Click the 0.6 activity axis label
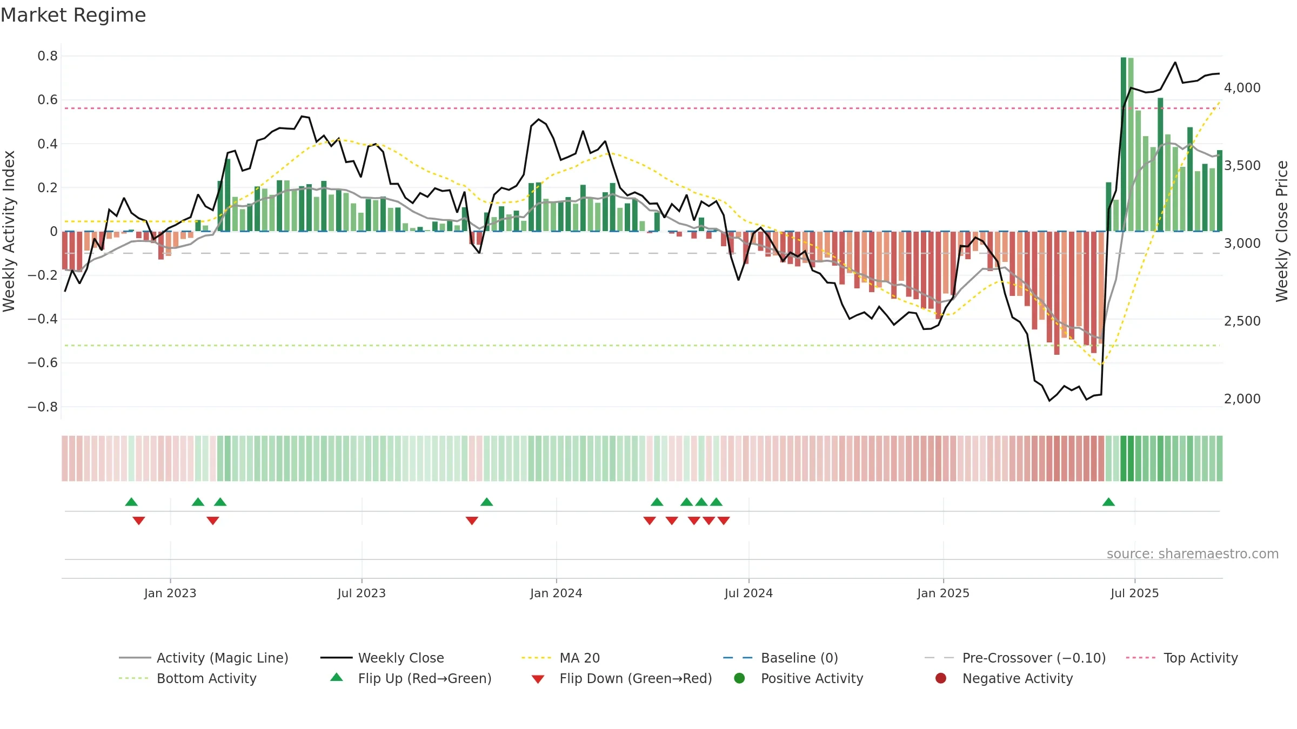Image resolution: width=1297 pixels, height=729 pixels. [48, 99]
